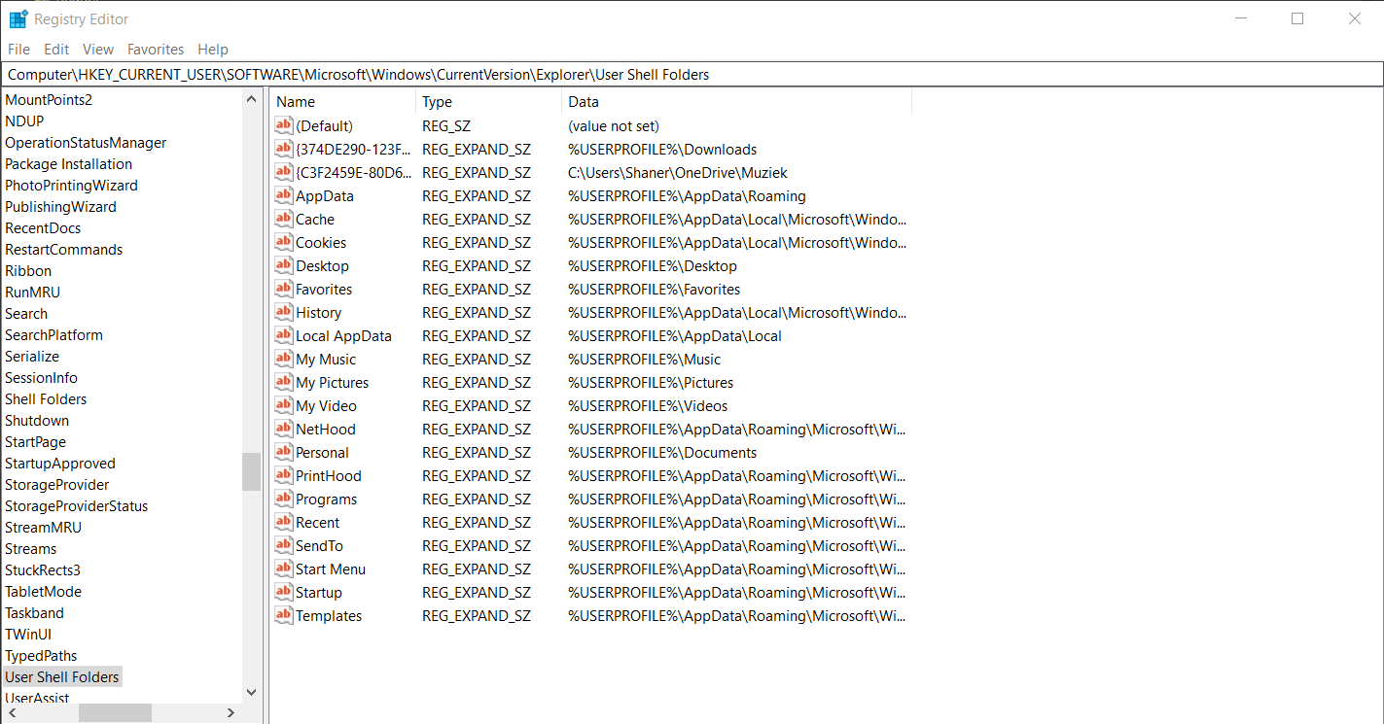Click the tree horizontal scroll right arrow
The image size is (1384, 724).
(x=231, y=712)
